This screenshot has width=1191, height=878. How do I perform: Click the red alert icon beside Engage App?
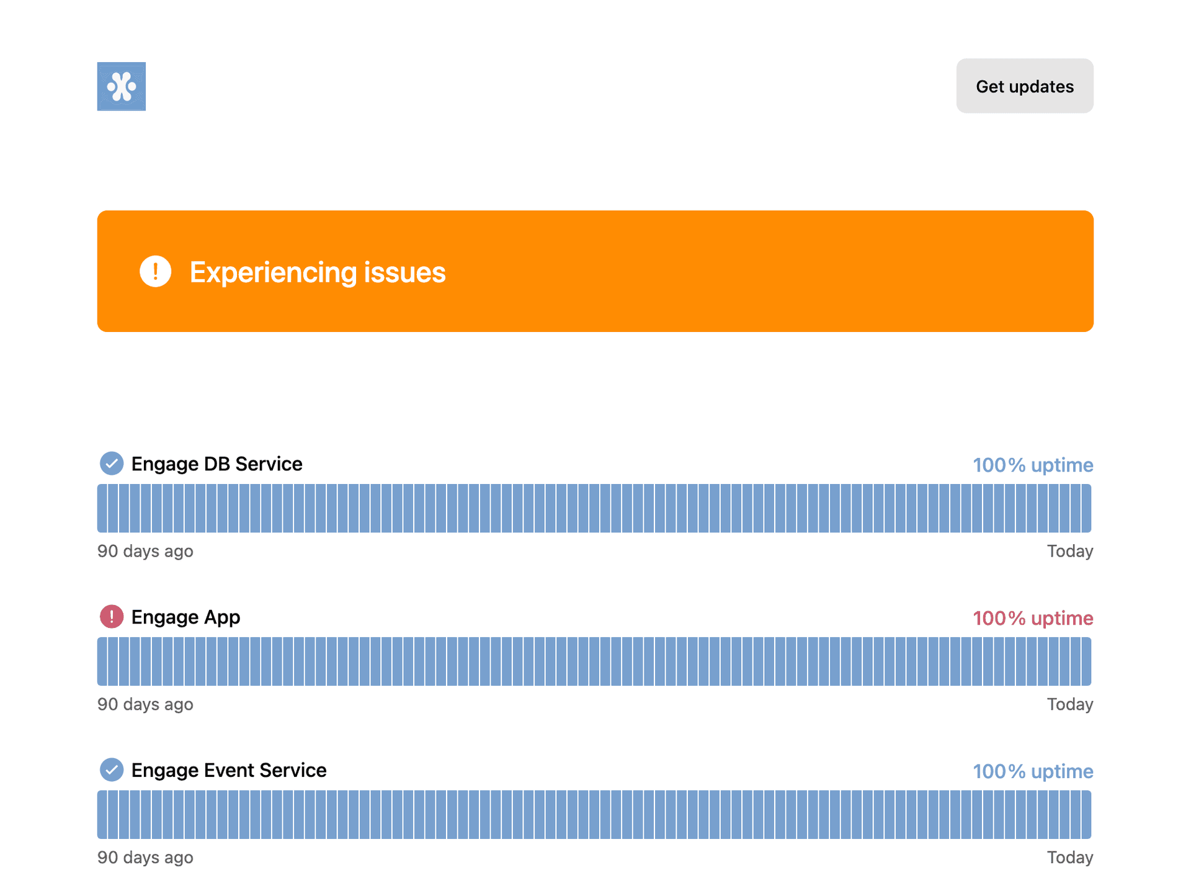[x=112, y=617]
